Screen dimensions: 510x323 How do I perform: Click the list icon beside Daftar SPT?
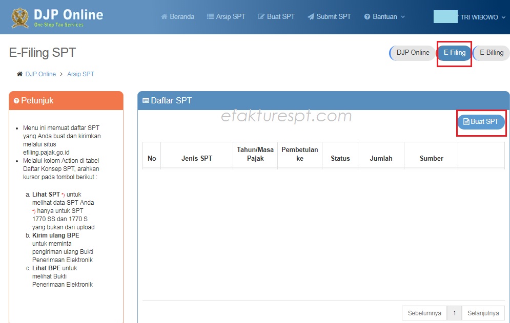[x=146, y=101]
